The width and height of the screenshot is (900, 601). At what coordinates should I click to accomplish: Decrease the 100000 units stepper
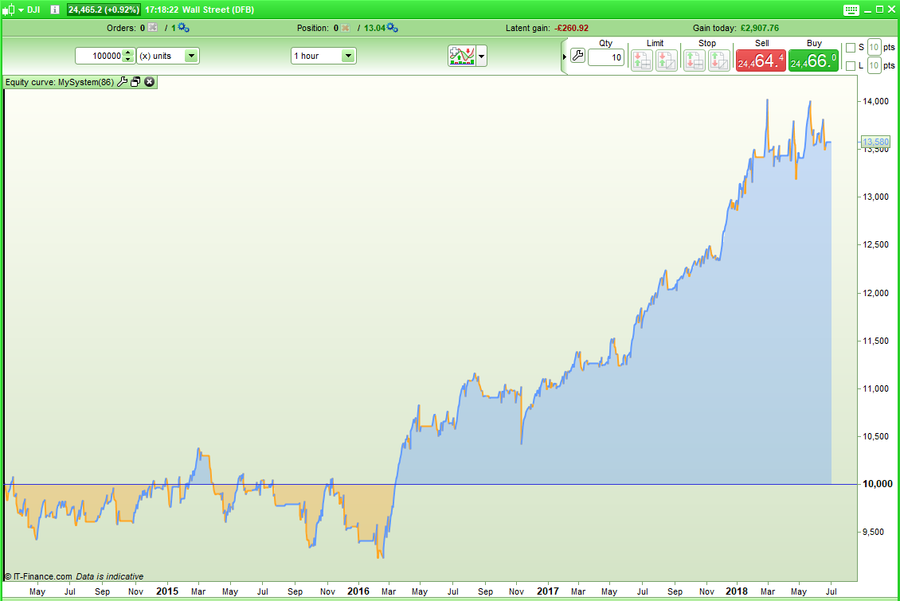[128, 59]
